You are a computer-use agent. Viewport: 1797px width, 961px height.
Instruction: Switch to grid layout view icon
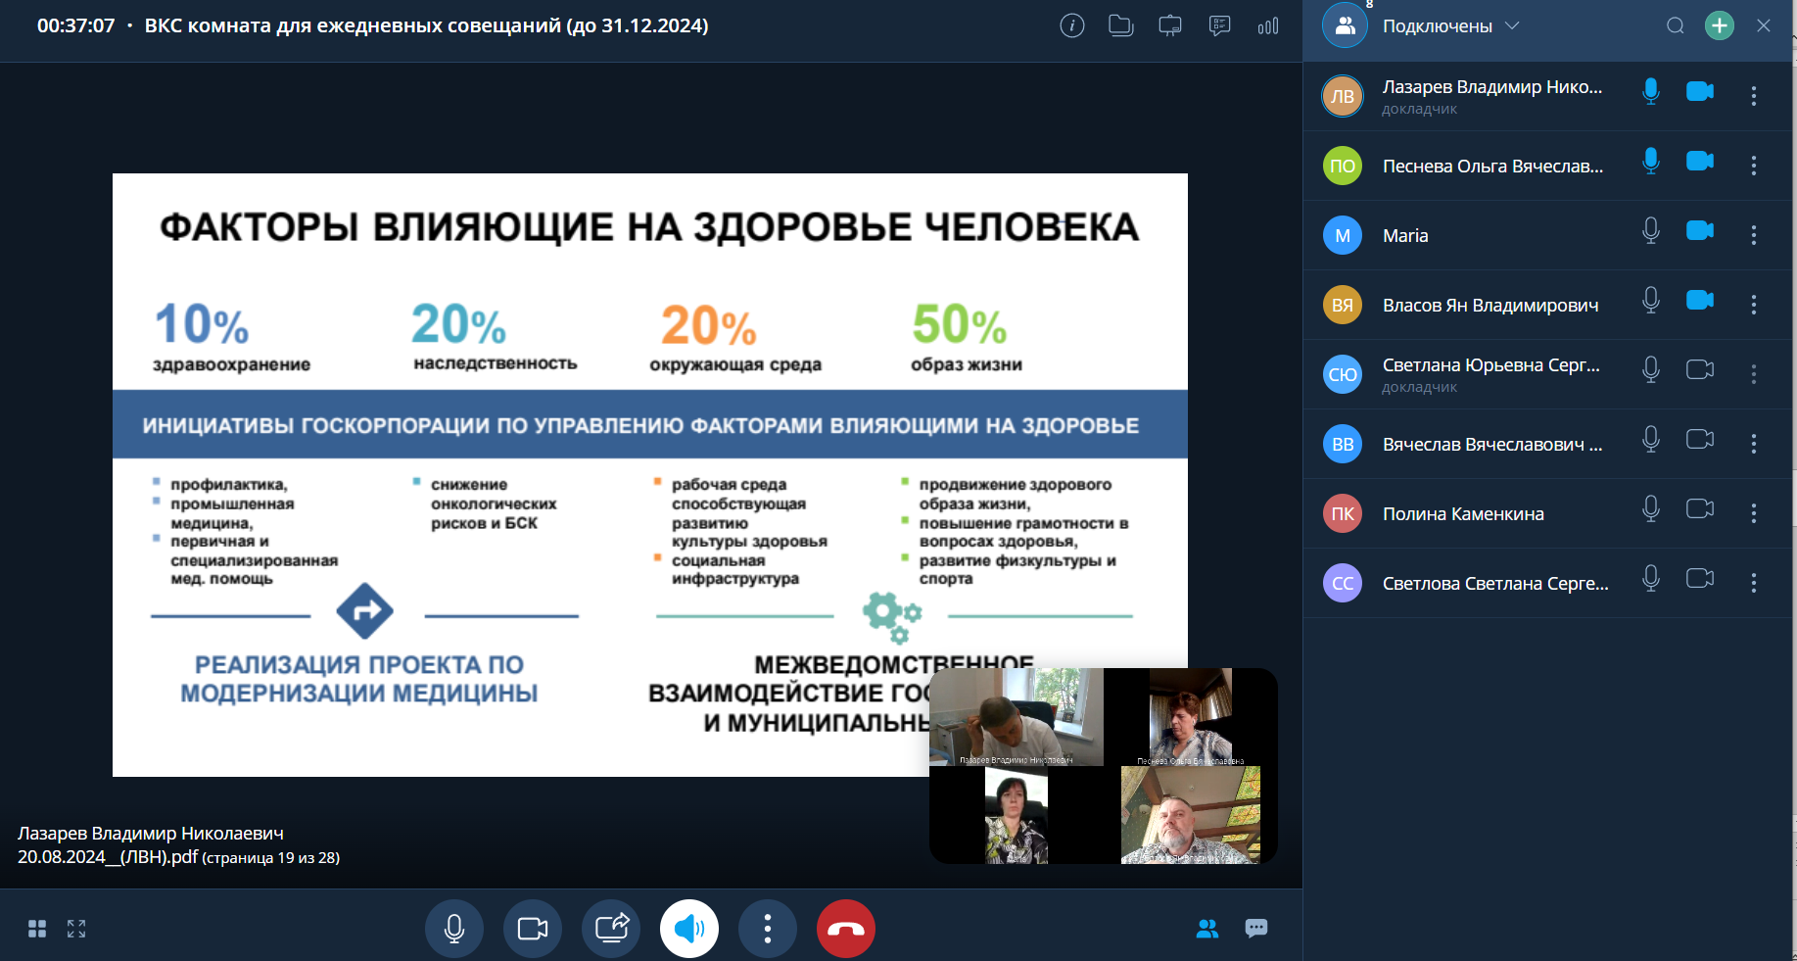point(37,929)
